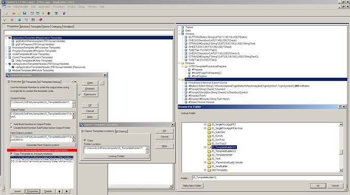Click Generate Next Output Location button

[x=43, y=145]
